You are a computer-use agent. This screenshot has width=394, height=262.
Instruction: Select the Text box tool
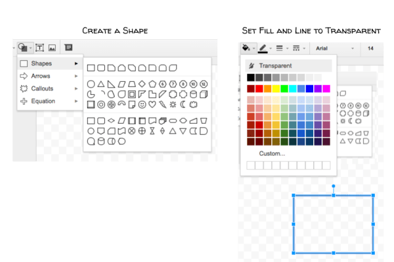coord(39,47)
